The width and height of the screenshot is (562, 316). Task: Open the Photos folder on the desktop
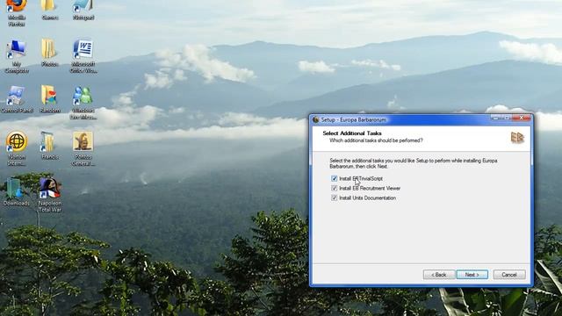49,53
